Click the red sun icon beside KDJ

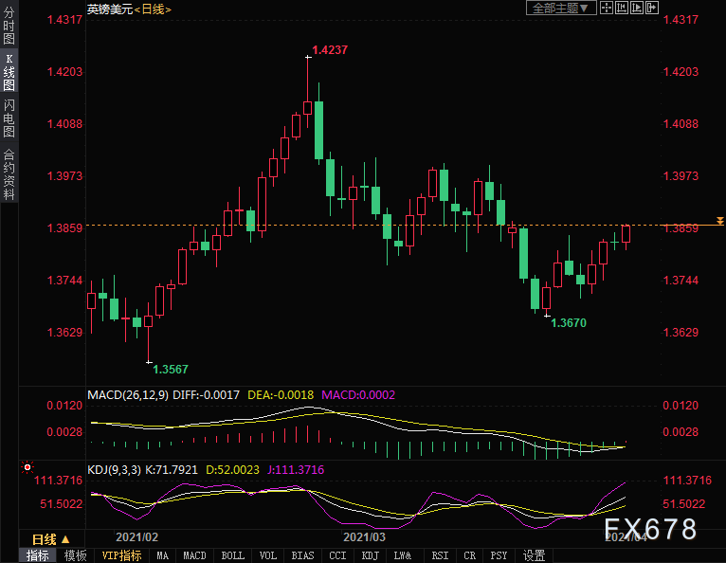click(27, 467)
